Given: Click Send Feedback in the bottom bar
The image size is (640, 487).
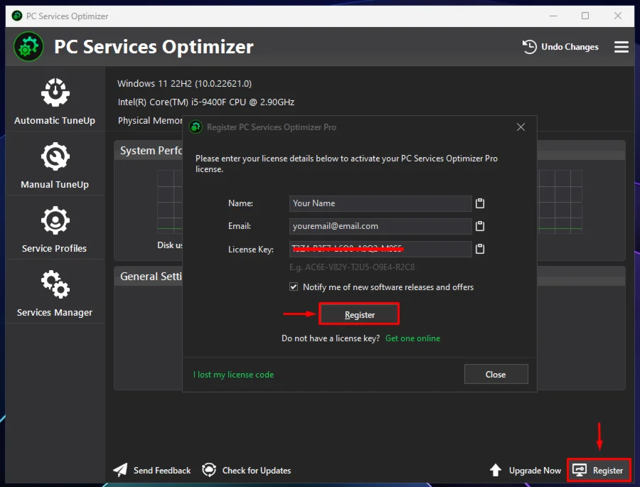Looking at the screenshot, I should coord(152,470).
